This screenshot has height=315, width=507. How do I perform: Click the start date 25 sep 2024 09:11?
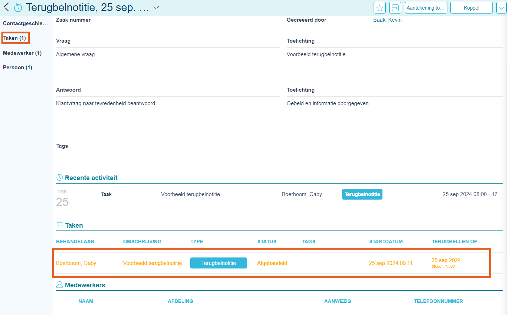tap(391, 263)
